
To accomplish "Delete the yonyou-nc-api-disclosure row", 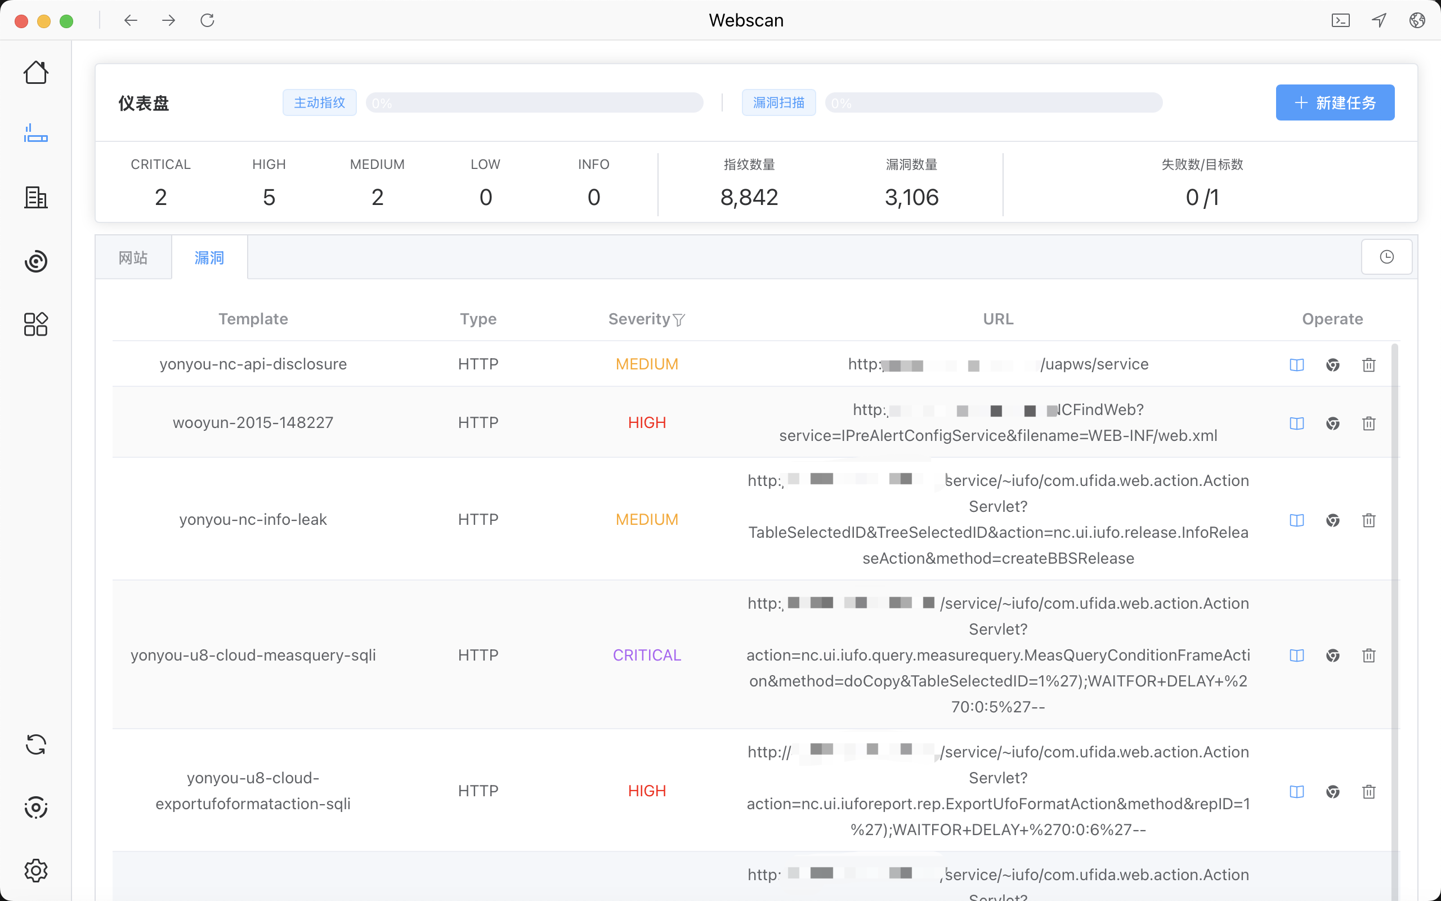I will point(1368,365).
